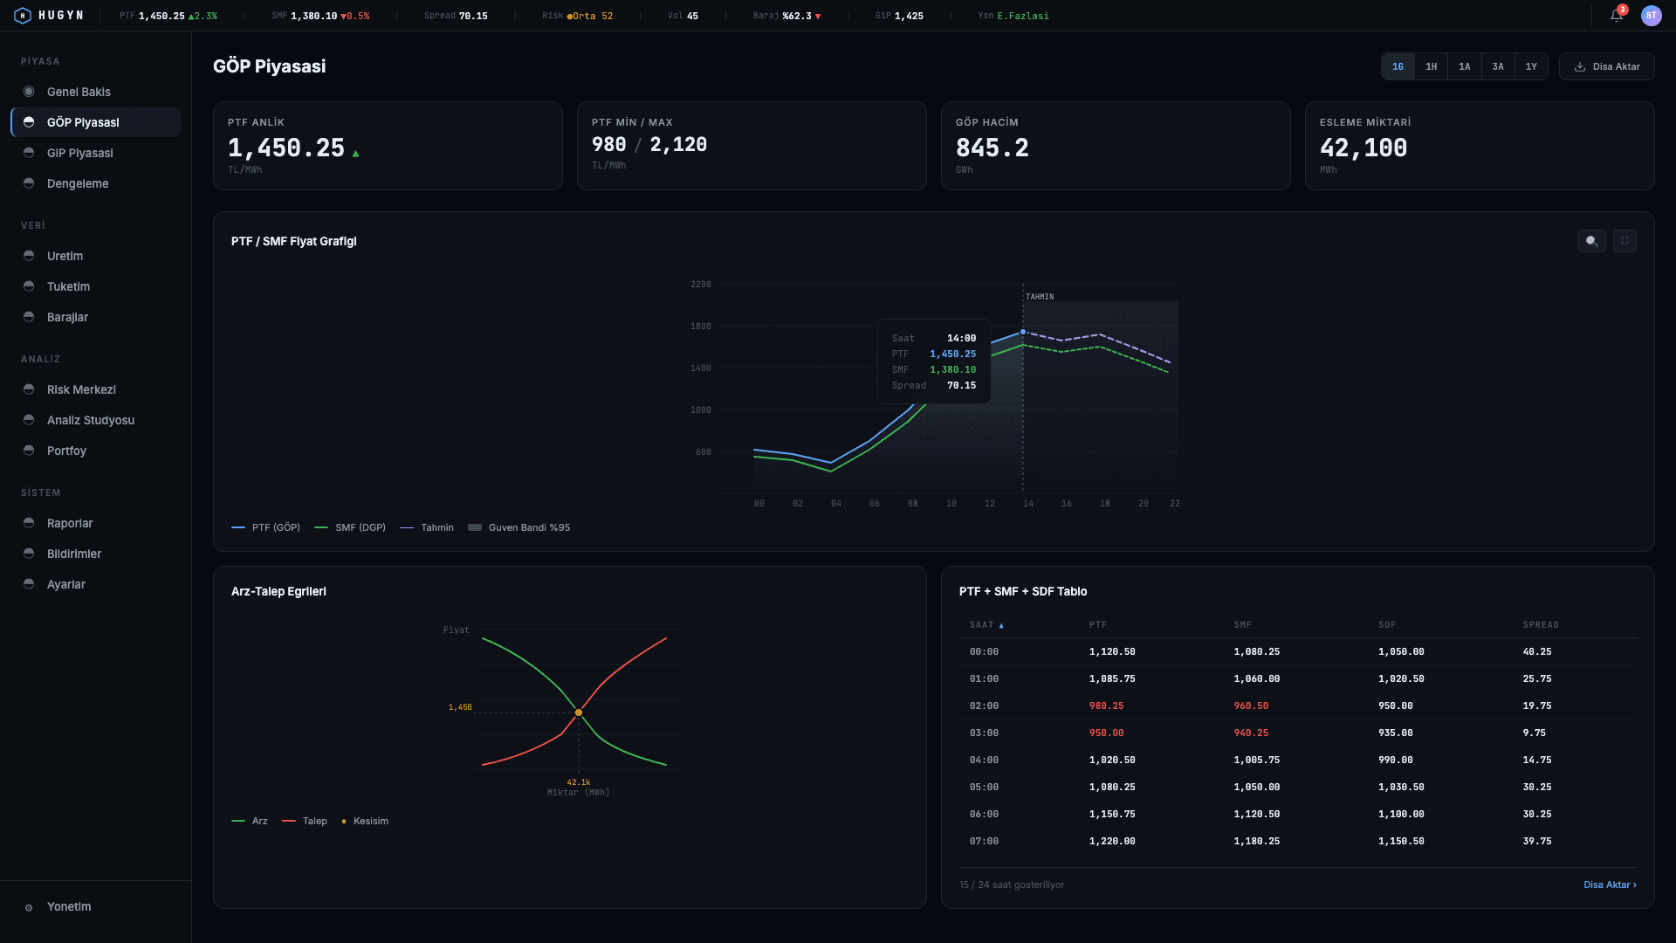Toggle Arz curve in legend
Screen dimensions: 1676x943
pyautogui.click(x=250, y=821)
